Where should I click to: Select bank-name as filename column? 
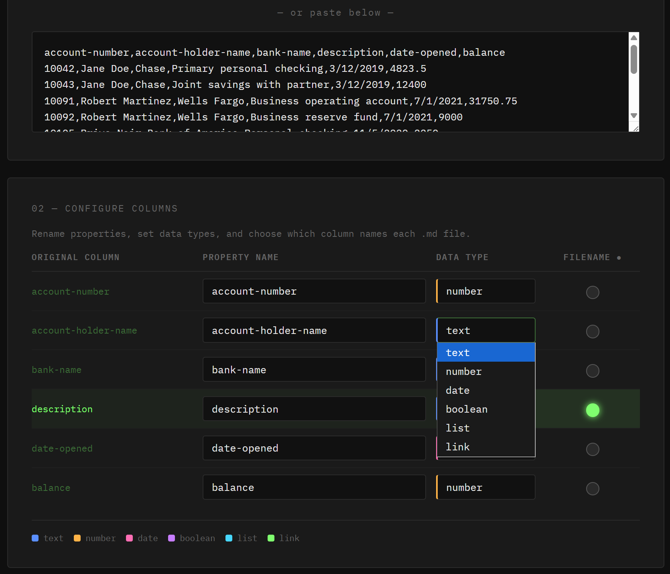593,371
